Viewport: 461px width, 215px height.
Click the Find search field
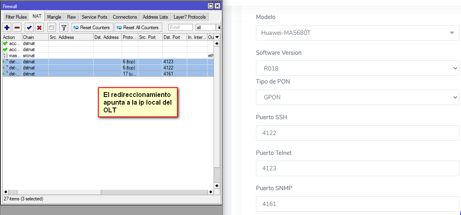pyautogui.click(x=180, y=28)
